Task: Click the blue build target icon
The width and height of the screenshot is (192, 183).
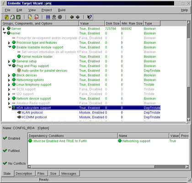Action: pos(48,17)
